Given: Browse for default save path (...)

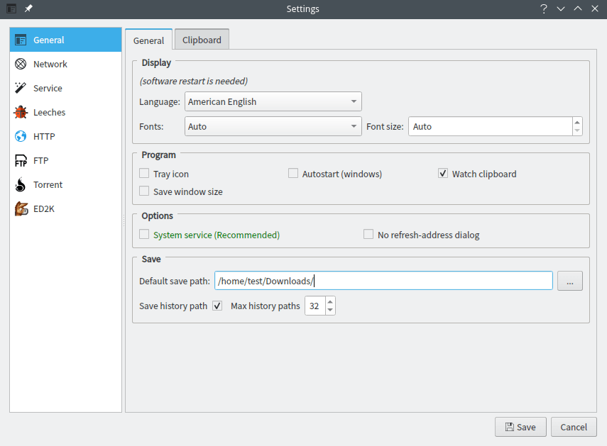Looking at the screenshot, I should pos(570,281).
